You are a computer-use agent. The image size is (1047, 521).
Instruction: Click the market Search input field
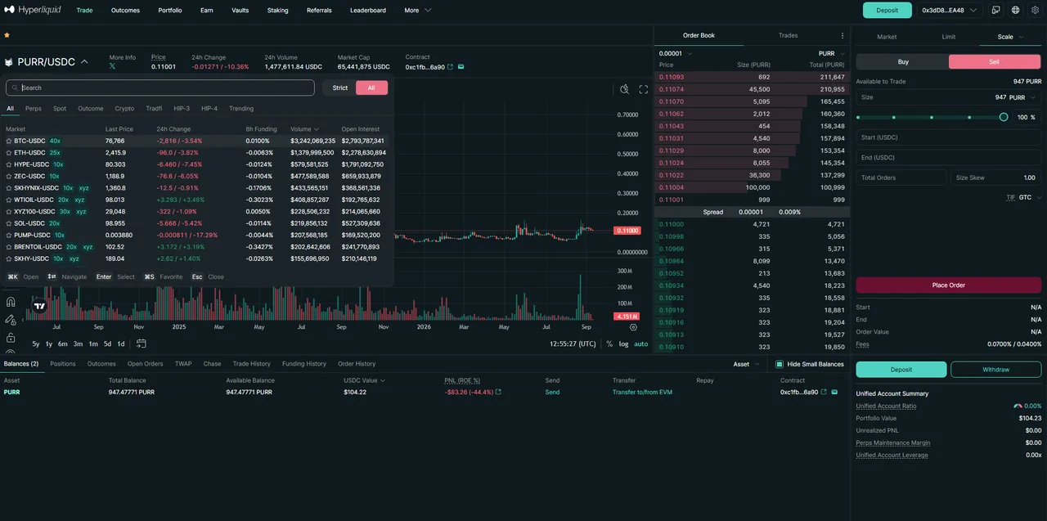[160, 88]
